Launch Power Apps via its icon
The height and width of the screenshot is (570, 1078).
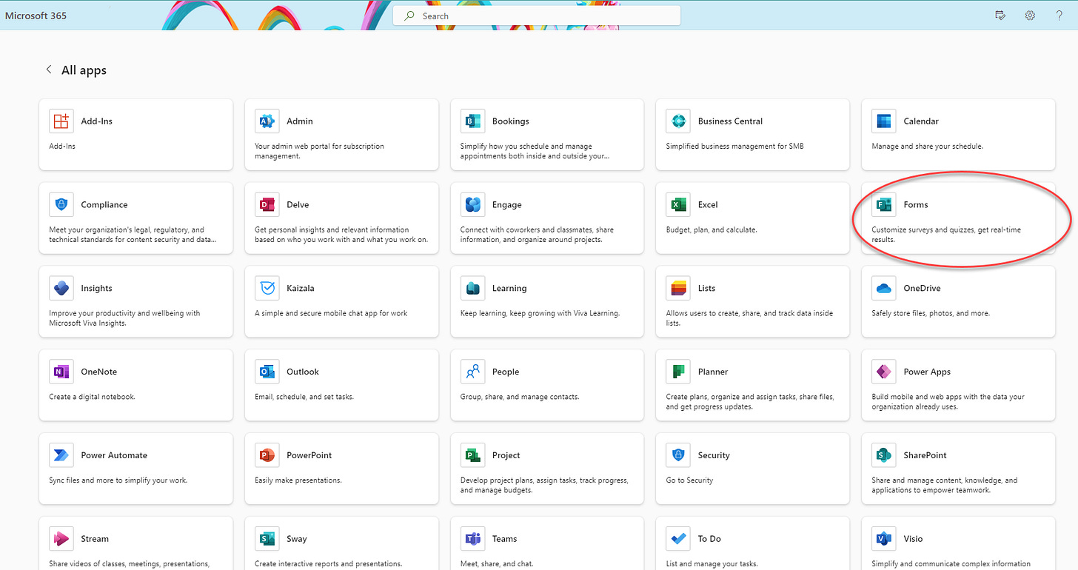[883, 372]
